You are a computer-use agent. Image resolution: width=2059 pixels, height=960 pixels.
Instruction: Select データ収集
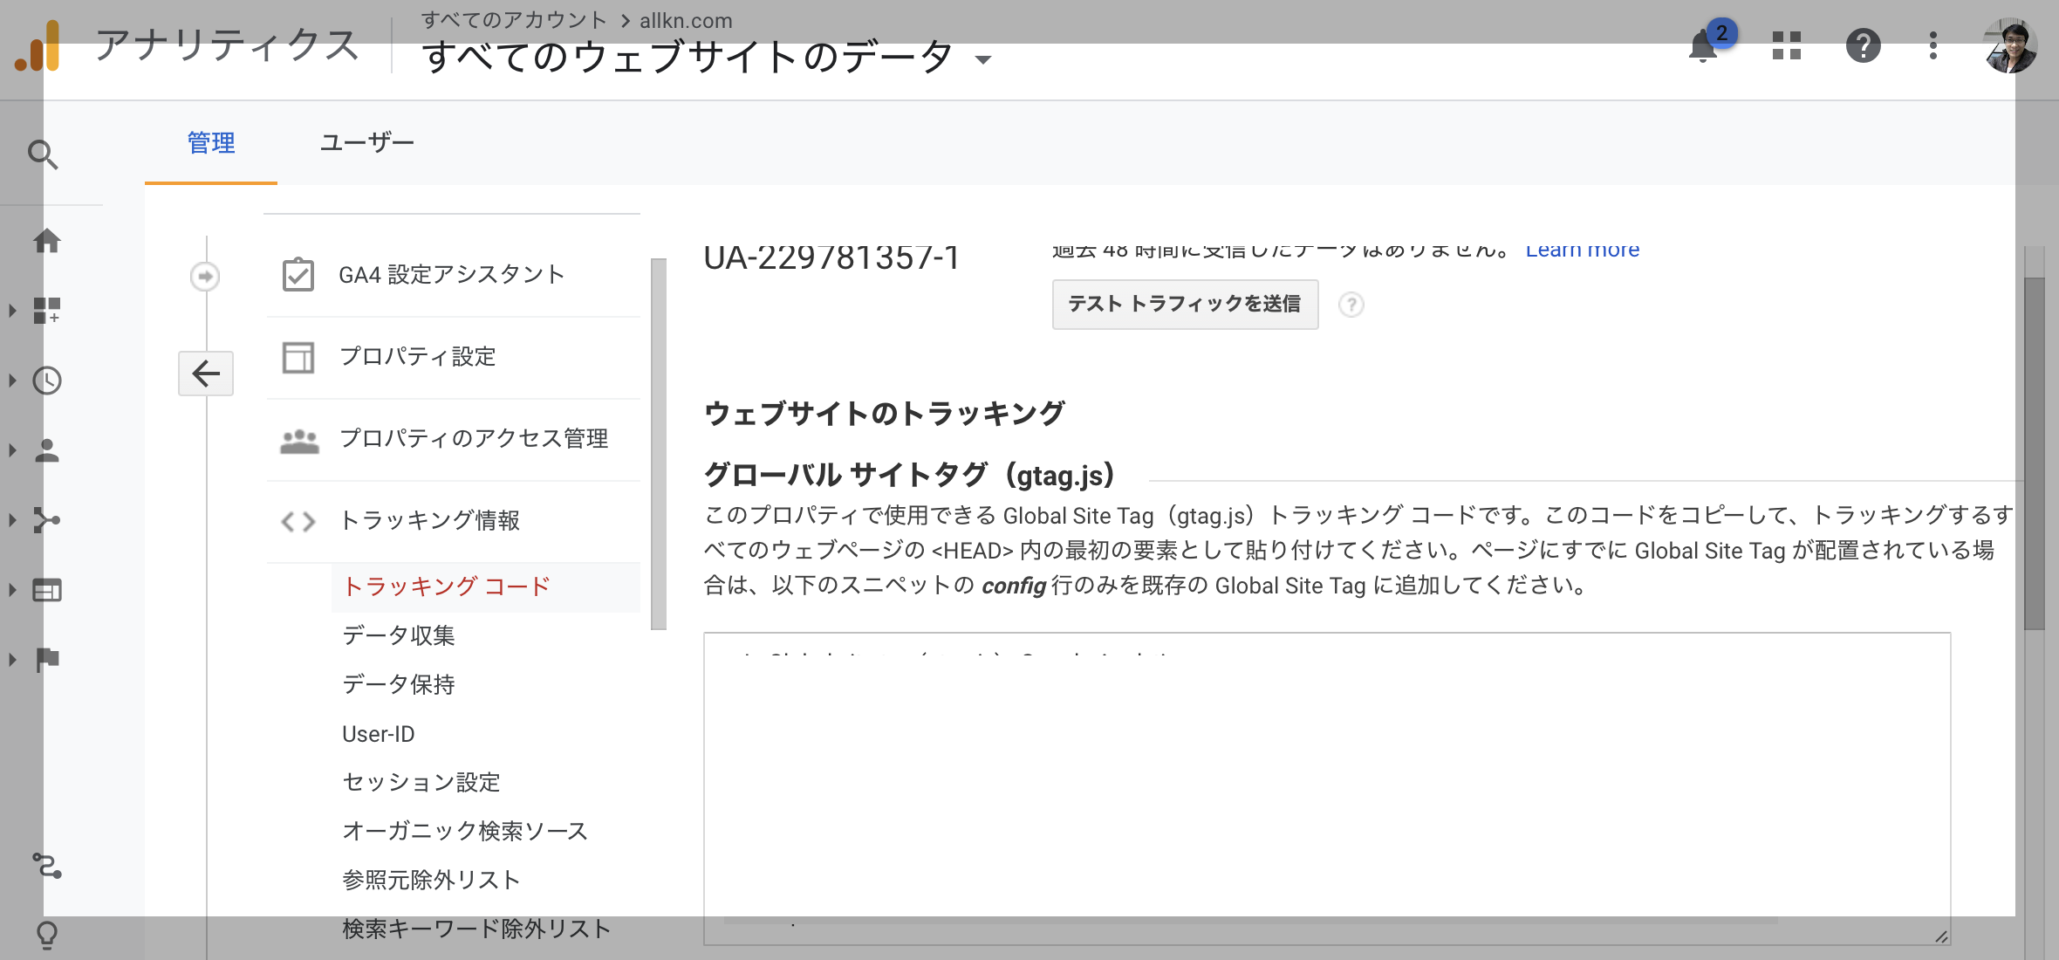pos(399,635)
